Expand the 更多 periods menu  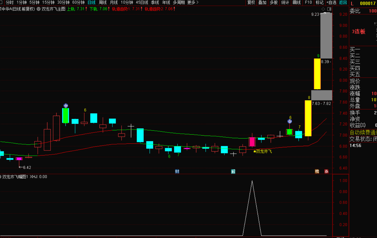point(193,2)
